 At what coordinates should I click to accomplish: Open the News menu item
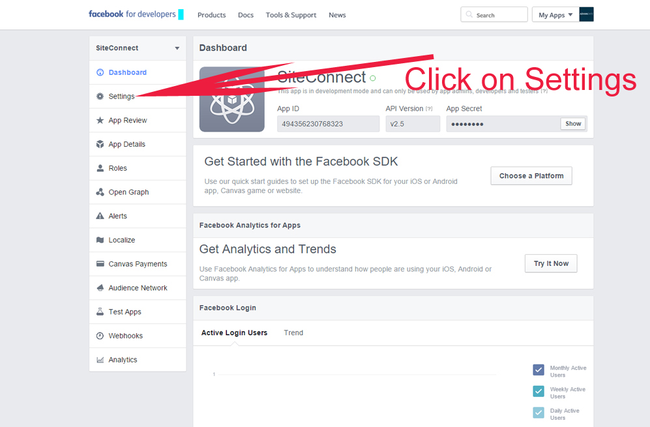[x=337, y=15]
